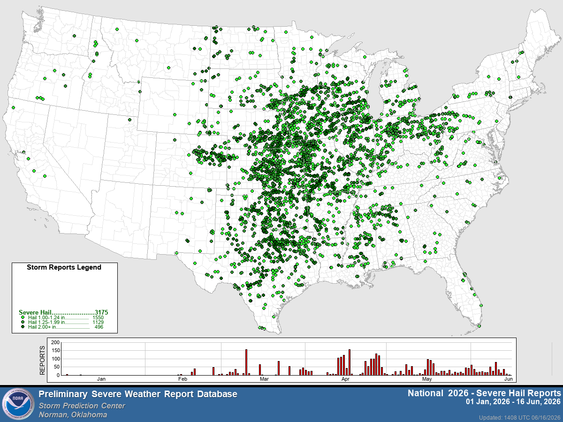The height and width of the screenshot is (422, 563).
Task: Click the 01 Jan - 16 Jun 2026 date range
Action: point(513,402)
